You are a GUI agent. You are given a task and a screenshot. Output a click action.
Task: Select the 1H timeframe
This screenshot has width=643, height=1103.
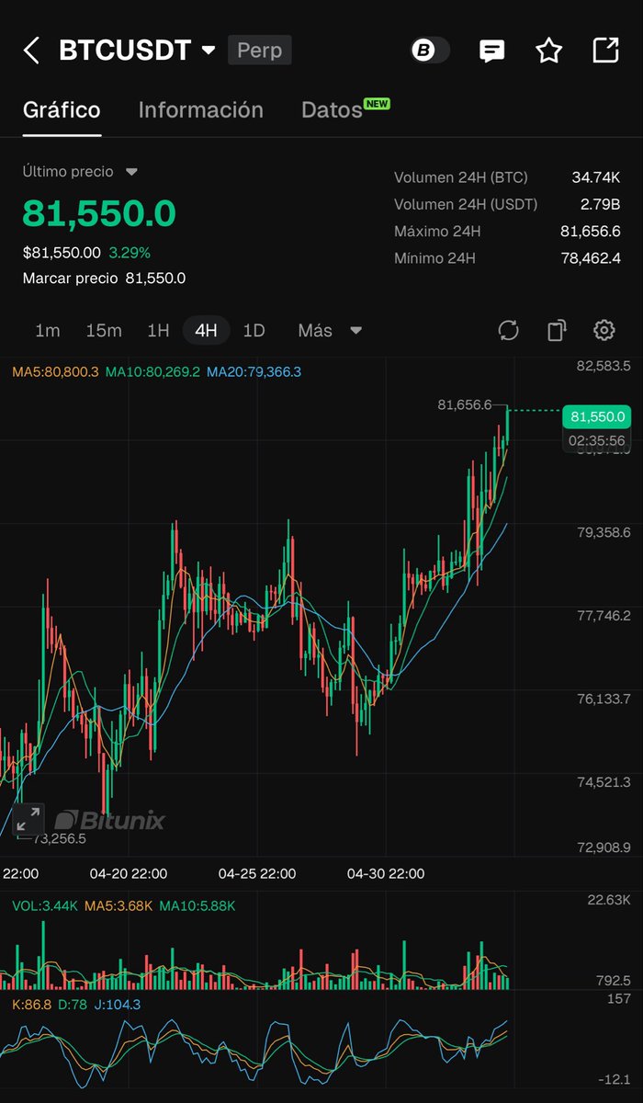coord(158,331)
